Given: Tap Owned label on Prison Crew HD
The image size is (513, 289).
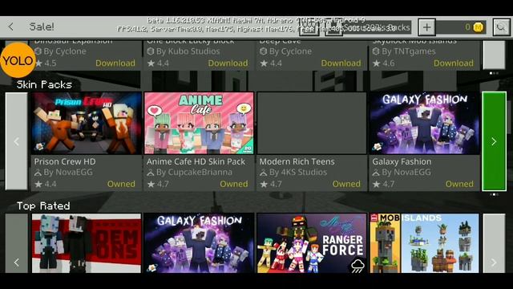Looking at the screenshot, I should [121, 184].
